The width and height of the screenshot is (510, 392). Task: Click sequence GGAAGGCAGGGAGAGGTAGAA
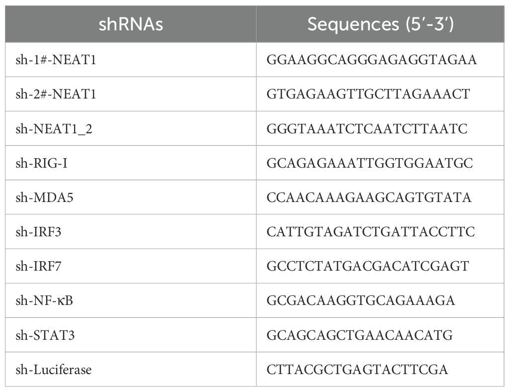click(371, 60)
